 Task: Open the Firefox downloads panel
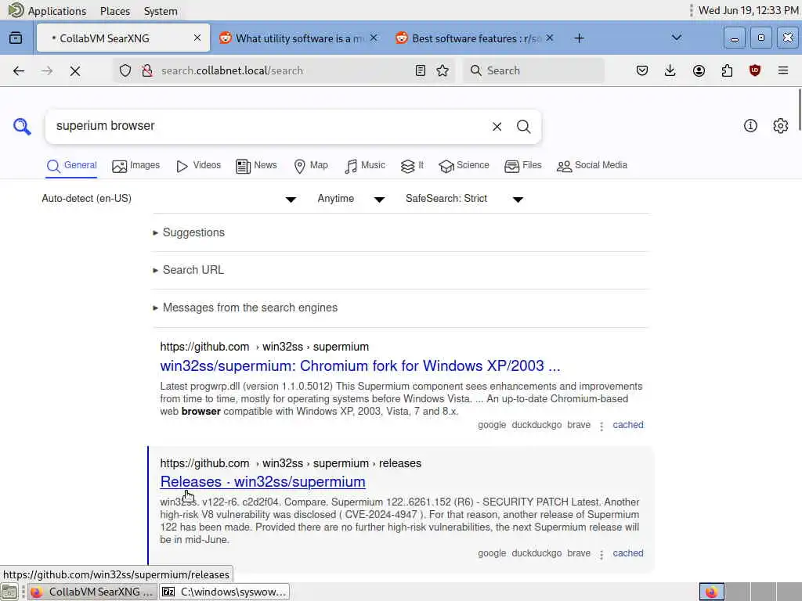point(670,70)
